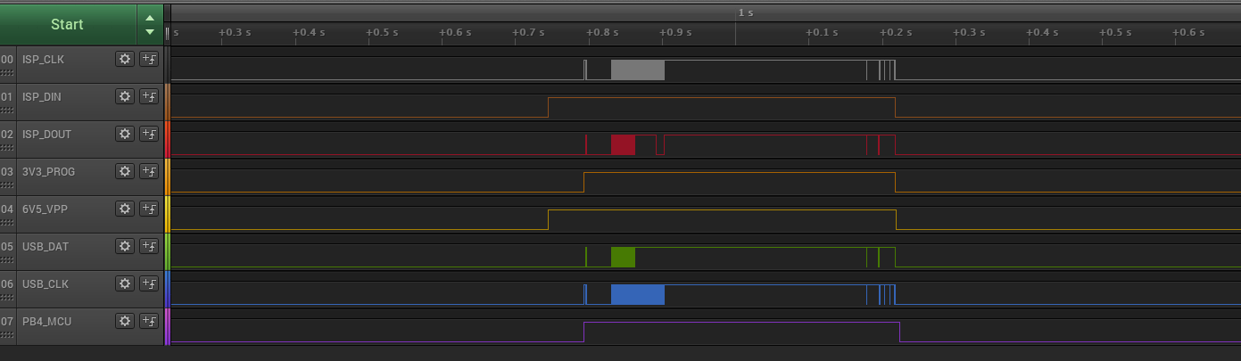Open settings gear for PB4_MCU channel
Screen dimensions: 1241x361
click(125, 321)
